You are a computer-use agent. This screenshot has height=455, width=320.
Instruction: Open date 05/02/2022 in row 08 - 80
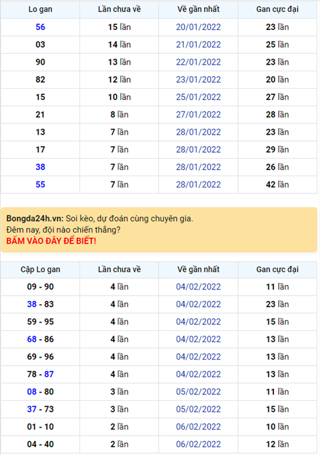(198, 392)
